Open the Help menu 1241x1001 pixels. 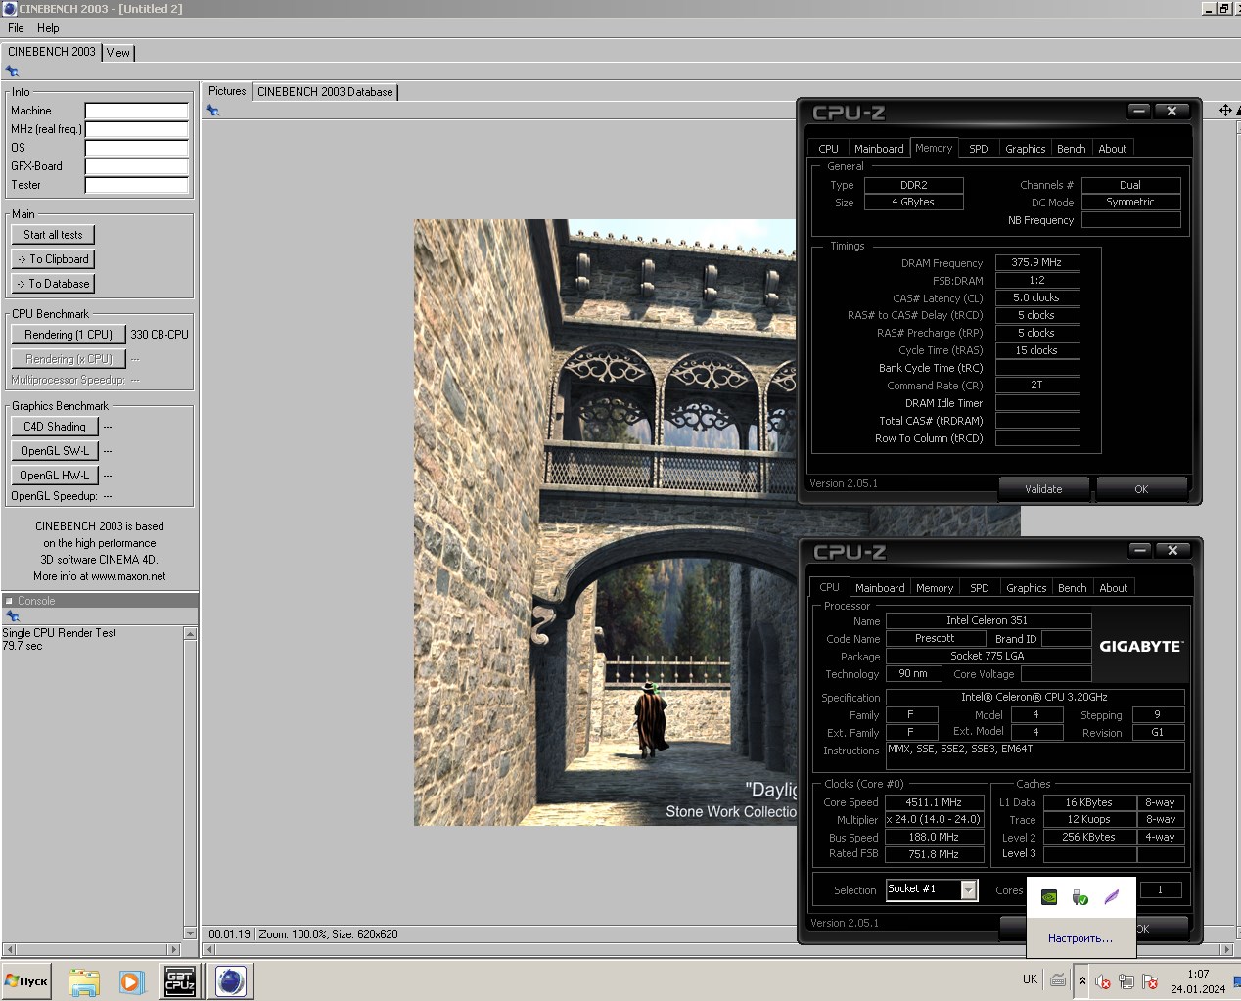coord(48,28)
